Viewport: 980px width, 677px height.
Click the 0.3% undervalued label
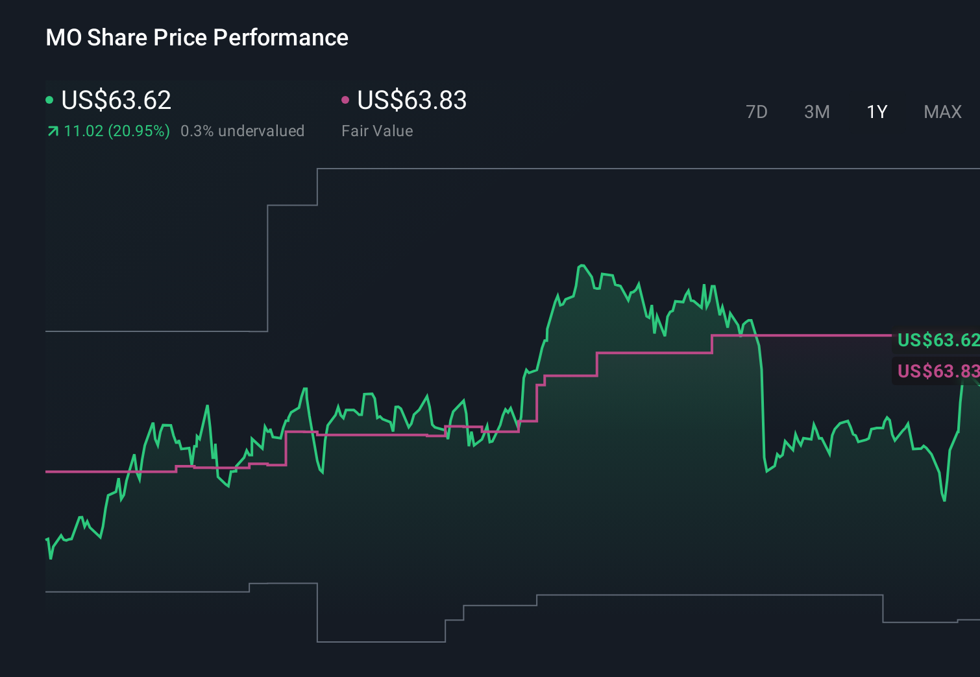tap(243, 131)
